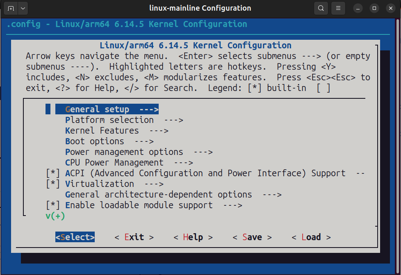The height and width of the screenshot is (275, 401).
Task: Open a new terminal tab icon
Action: [x=11, y=9]
